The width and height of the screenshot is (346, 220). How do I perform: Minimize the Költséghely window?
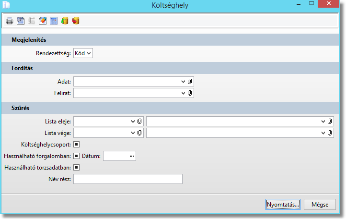point(299,4)
